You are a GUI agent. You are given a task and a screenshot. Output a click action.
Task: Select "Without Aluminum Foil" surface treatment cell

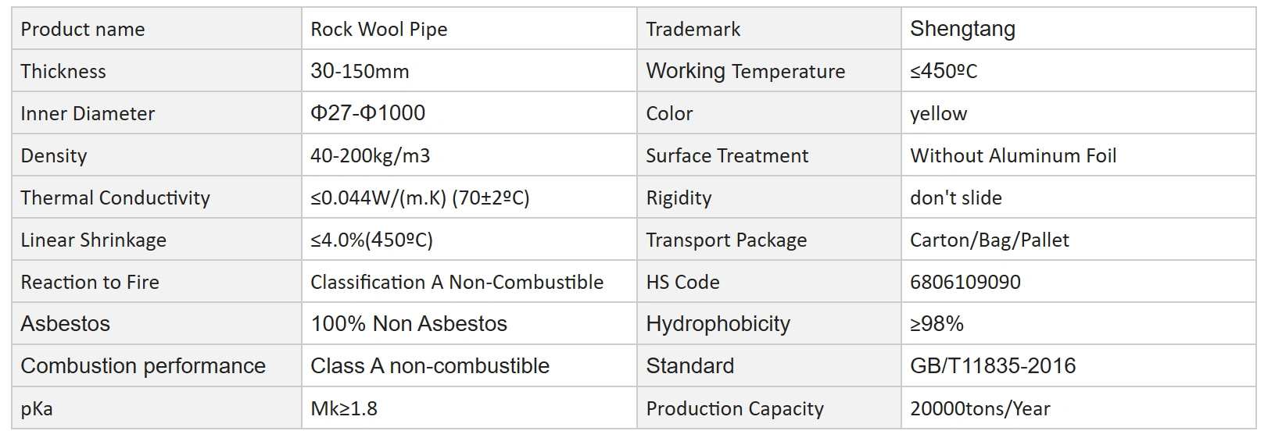click(x=1013, y=156)
